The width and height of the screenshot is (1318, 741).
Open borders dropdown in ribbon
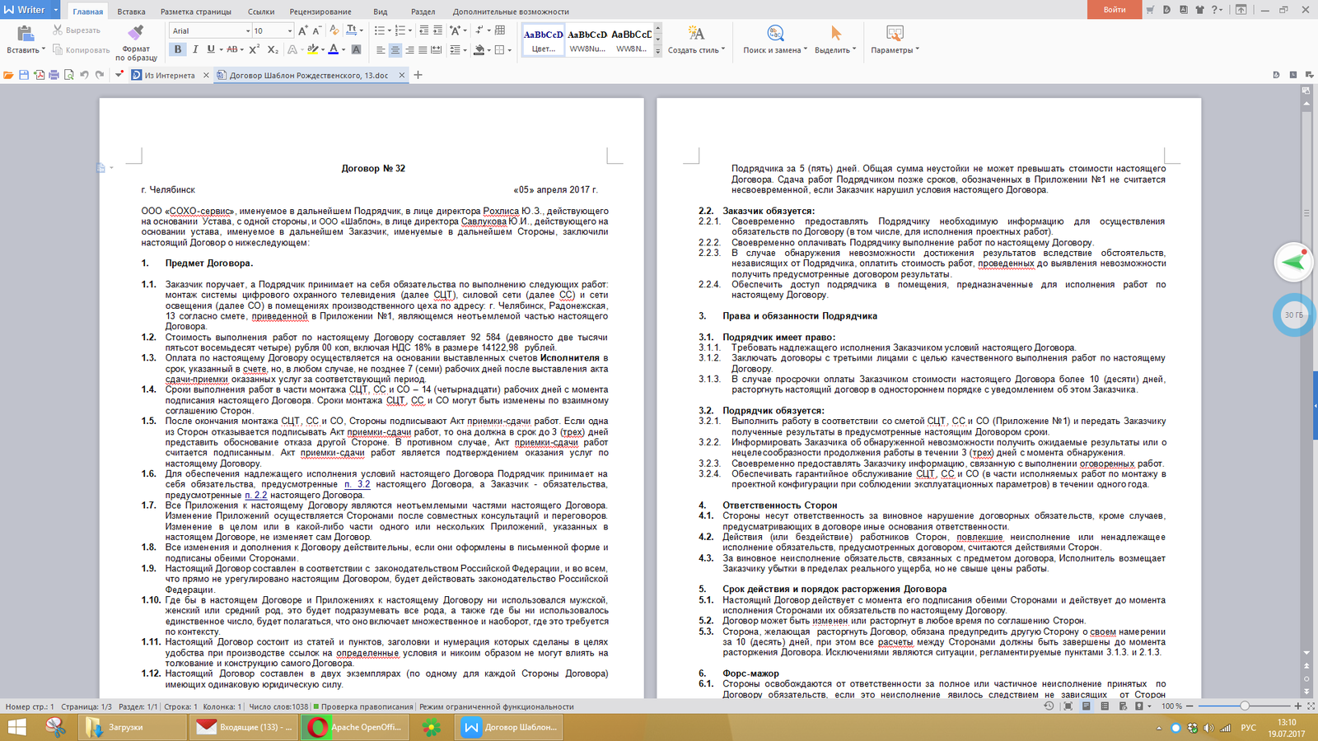point(509,50)
